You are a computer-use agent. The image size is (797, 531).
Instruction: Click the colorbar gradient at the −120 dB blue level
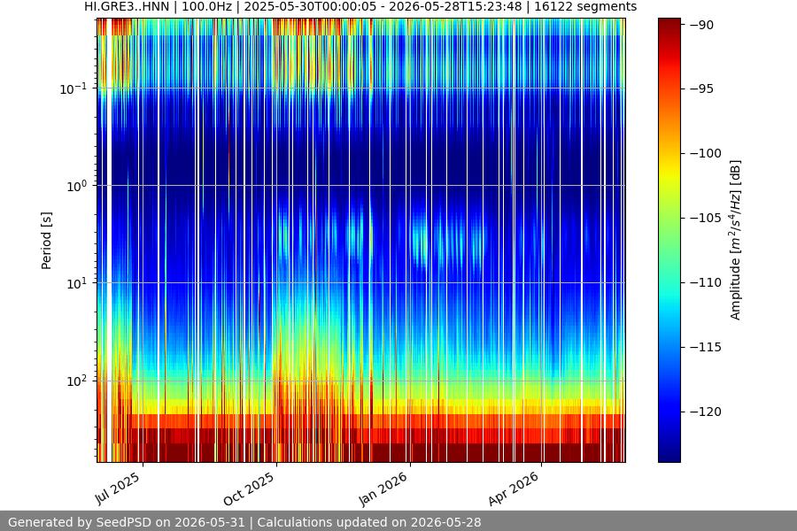(x=669, y=412)
